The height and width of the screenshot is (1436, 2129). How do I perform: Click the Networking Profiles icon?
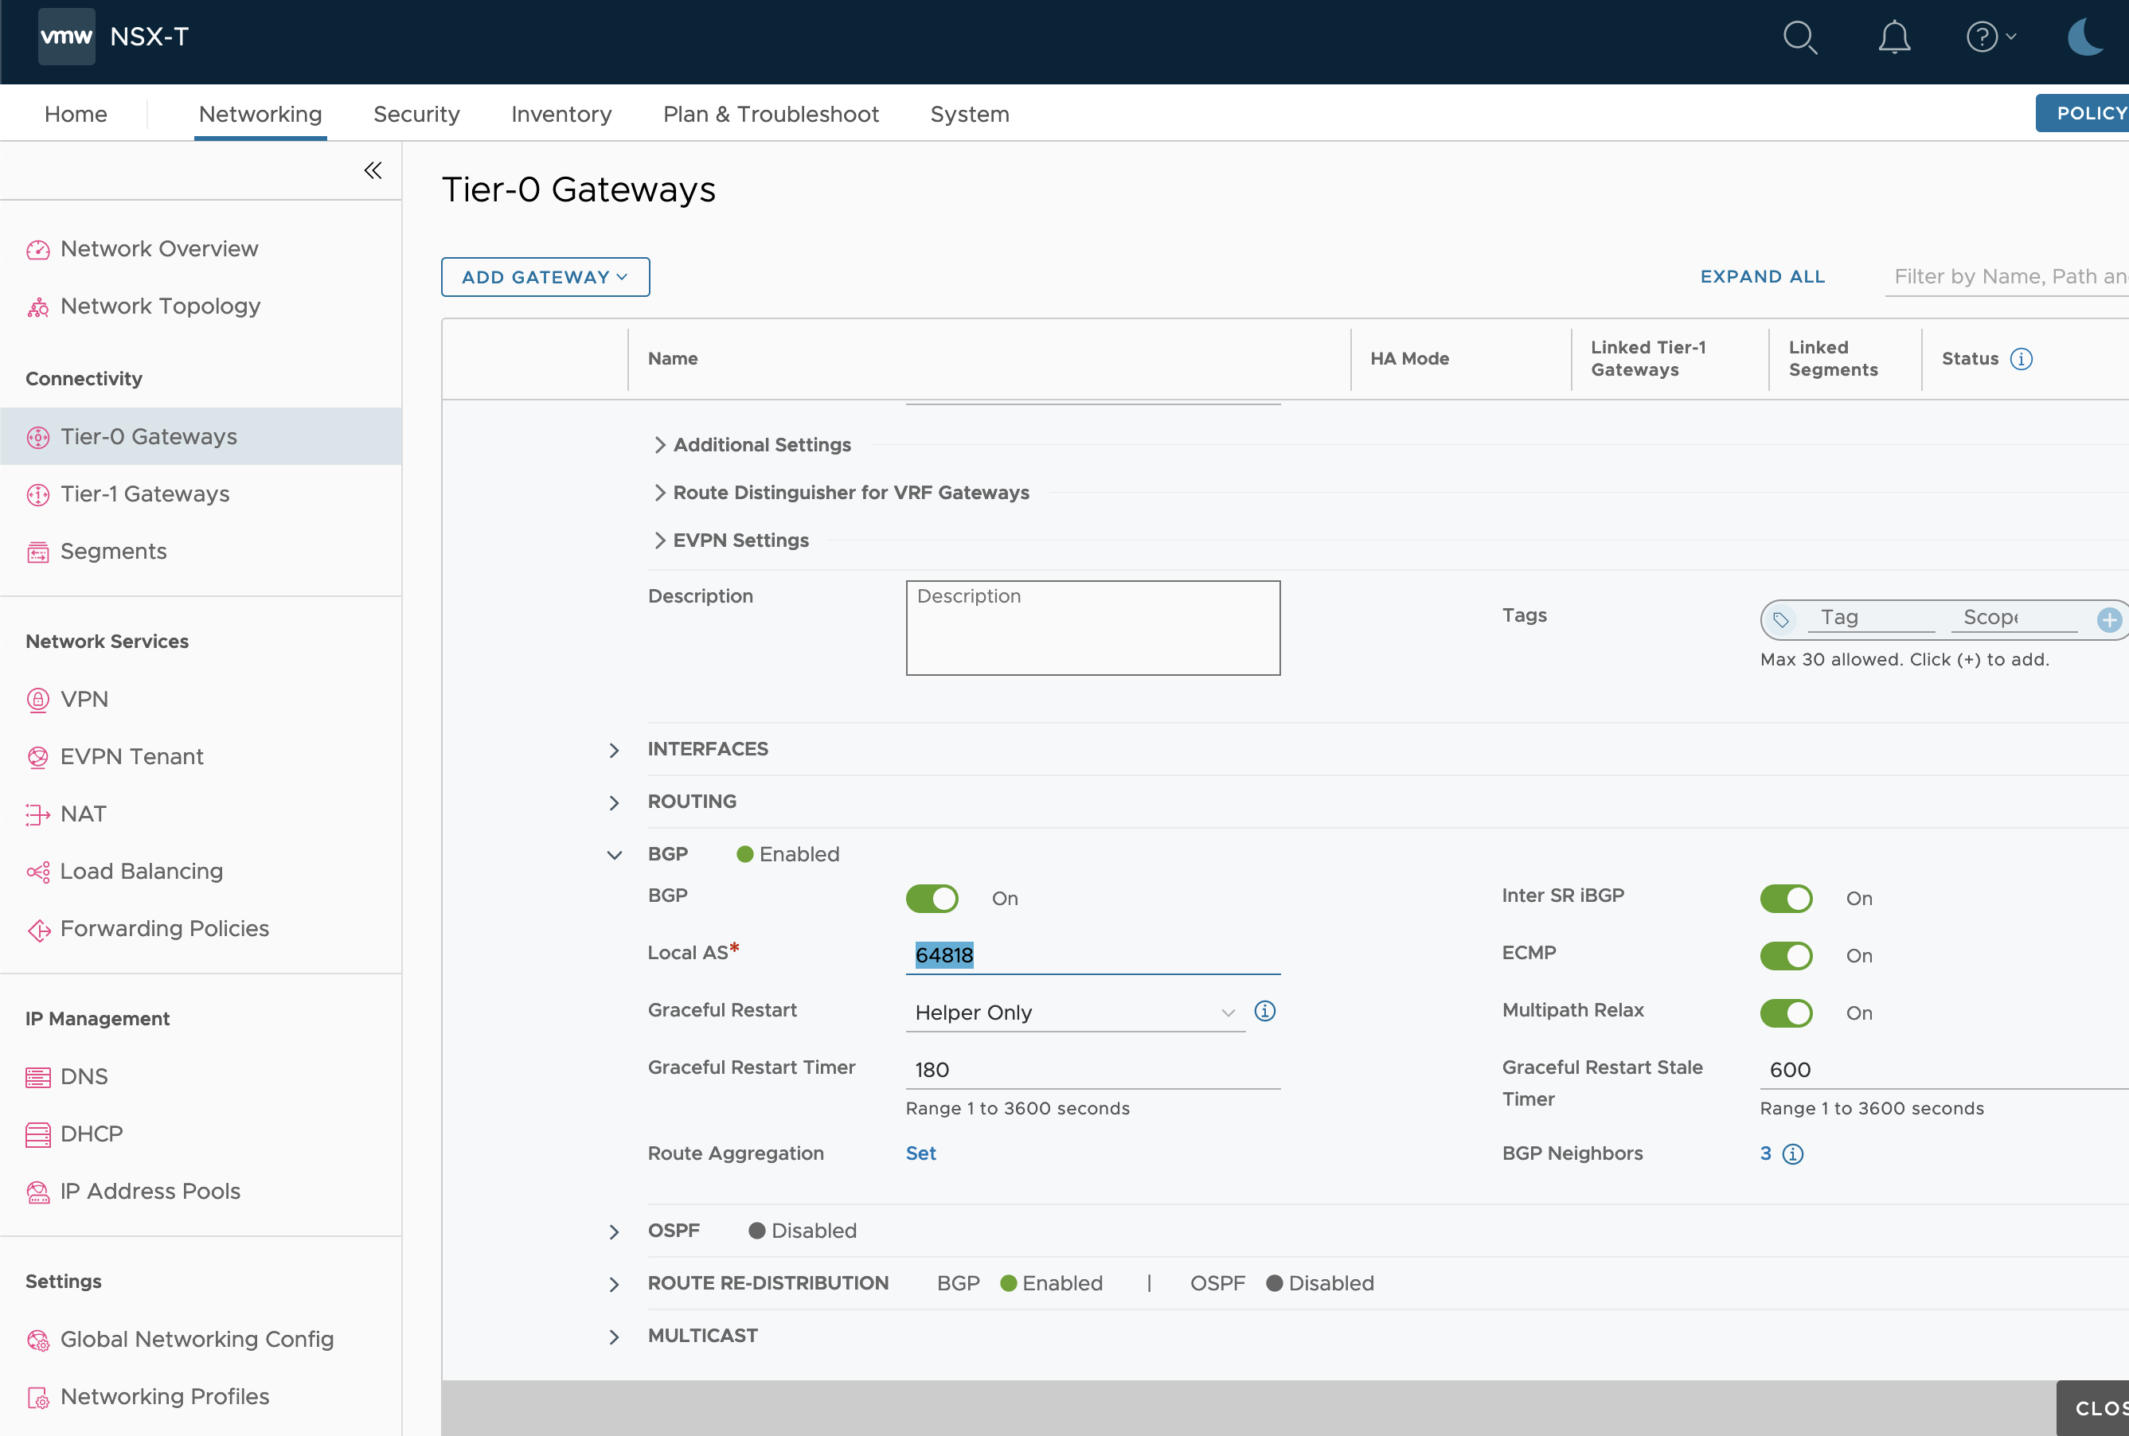pyautogui.click(x=37, y=1399)
